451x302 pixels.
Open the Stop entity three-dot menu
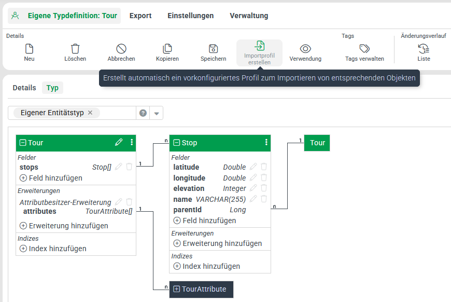coord(266,142)
